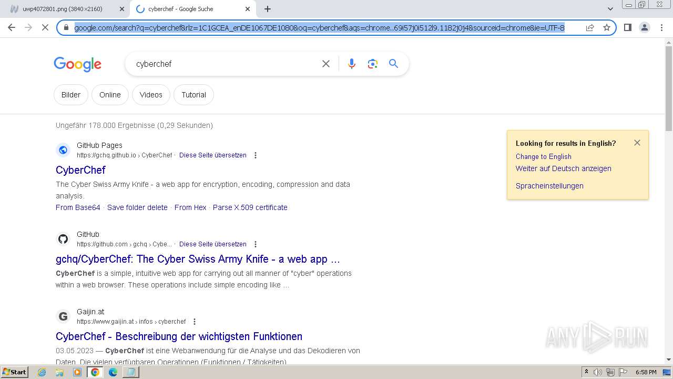Screen dimensions: 673x379
Task: Open more options for Gaijin.at result
Action: click(195, 322)
